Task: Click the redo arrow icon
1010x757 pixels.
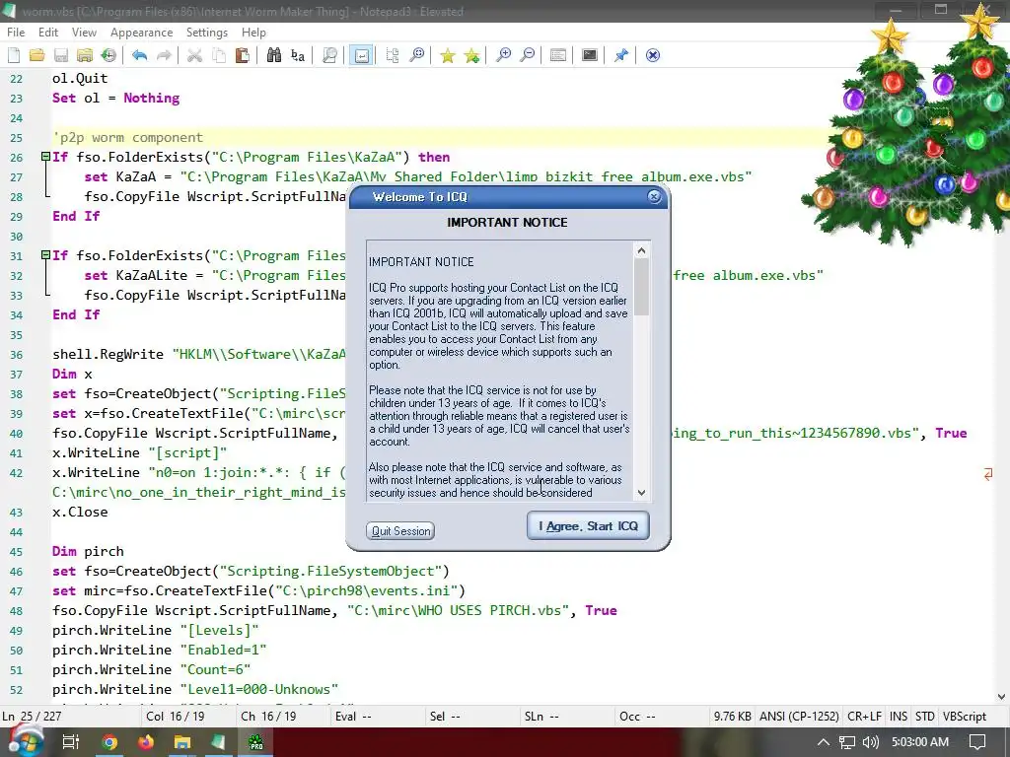Action: pyautogui.click(x=164, y=55)
